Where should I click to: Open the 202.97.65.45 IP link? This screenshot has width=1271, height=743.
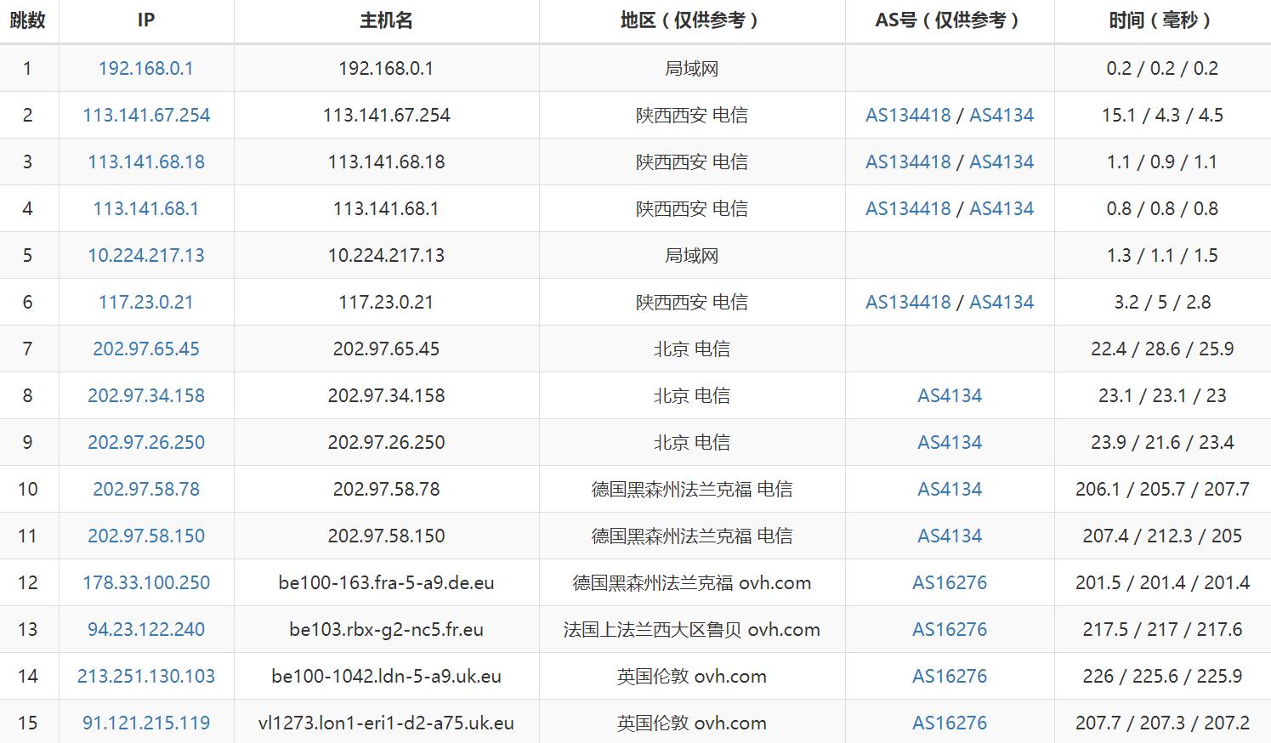tap(145, 349)
